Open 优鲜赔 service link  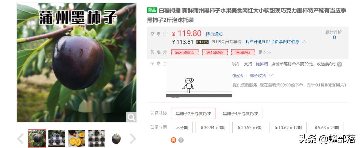262,64
